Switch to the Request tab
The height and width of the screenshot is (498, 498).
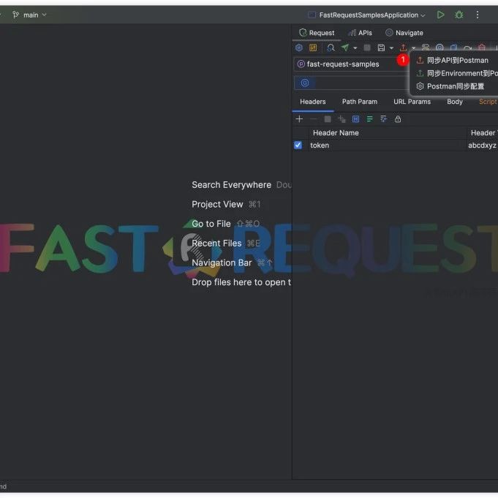[317, 33]
